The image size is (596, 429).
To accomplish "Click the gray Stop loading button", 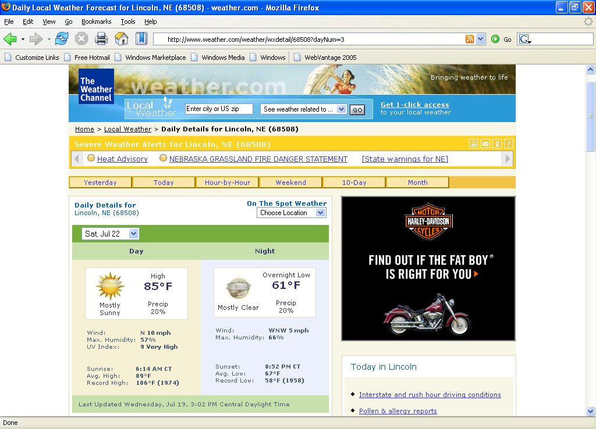I will 81,39.
